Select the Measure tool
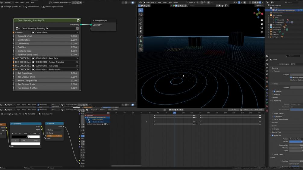Screen dimensions: 303x170 click(x=141, y=41)
